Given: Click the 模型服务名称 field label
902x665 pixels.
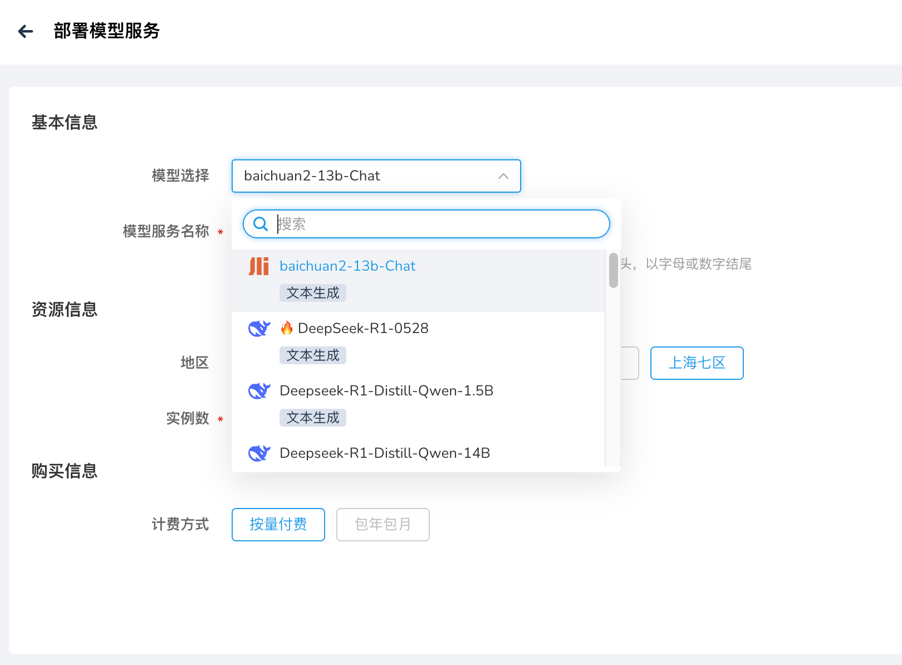Looking at the screenshot, I should pyautogui.click(x=166, y=231).
